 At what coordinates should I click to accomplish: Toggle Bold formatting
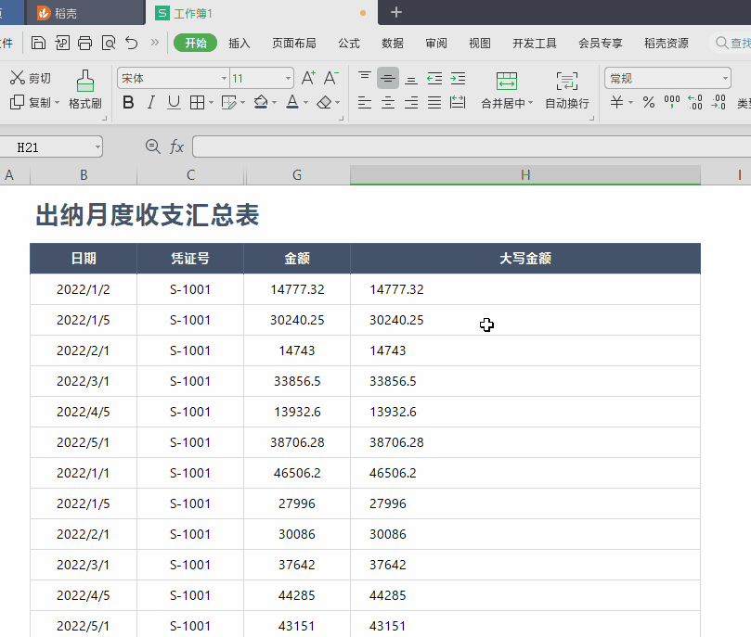point(128,102)
